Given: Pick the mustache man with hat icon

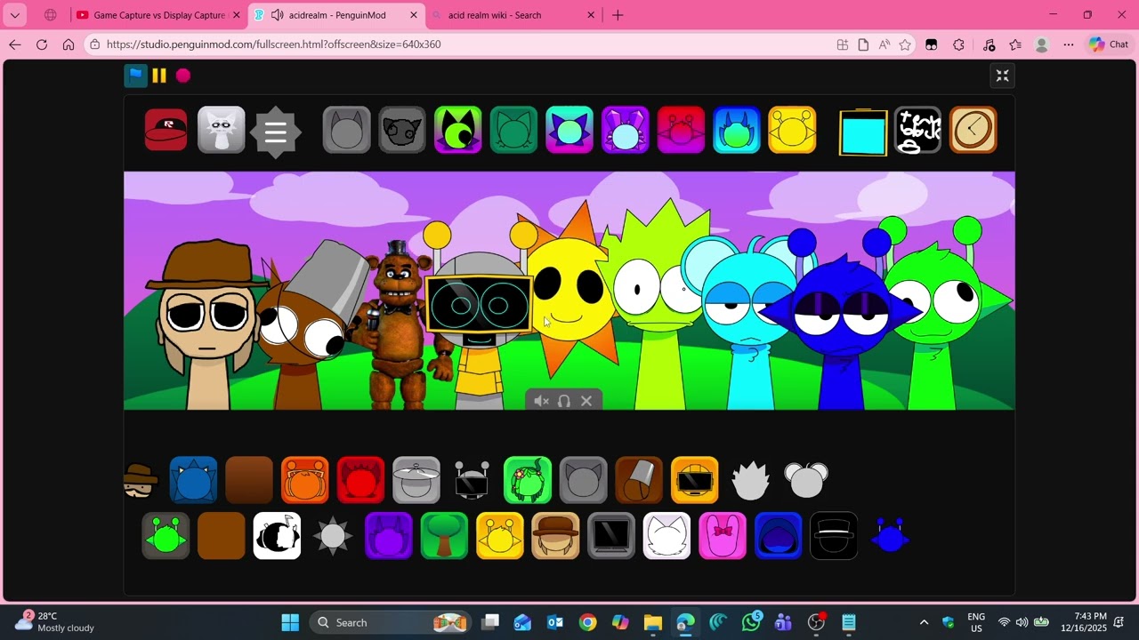Looking at the screenshot, I should (x=140, y=480).
